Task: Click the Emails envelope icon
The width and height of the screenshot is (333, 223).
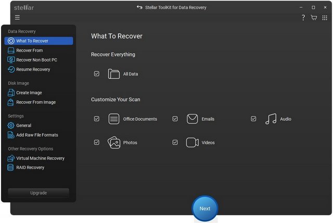Action: click(192, 119)
